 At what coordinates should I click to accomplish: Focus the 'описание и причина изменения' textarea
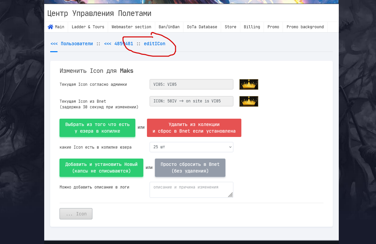point(191,189)
